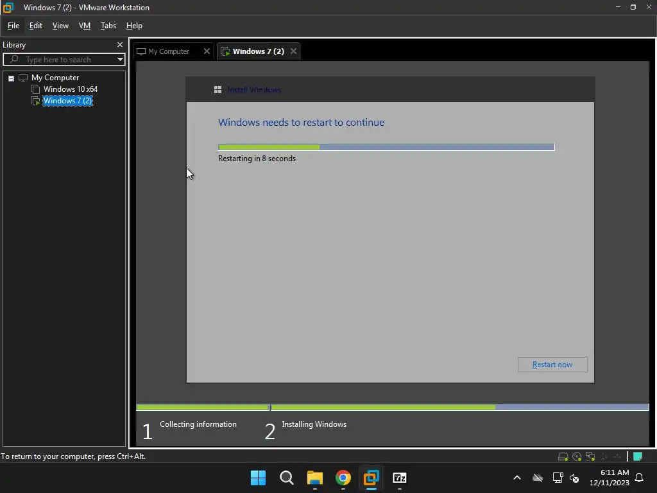Viewport: 657px width, 493px height.
Task: Click the Library panel title
Action: 14,45
